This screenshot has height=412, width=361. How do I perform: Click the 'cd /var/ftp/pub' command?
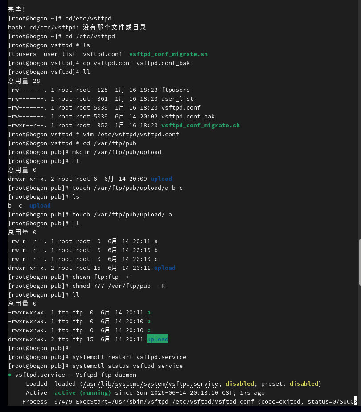[110, 143]
